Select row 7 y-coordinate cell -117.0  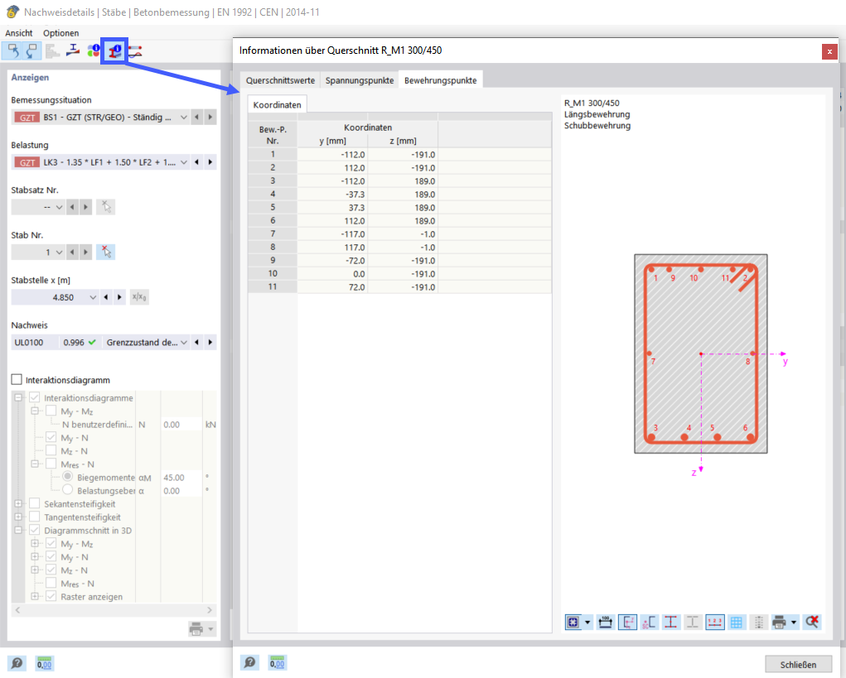tap(332, 234)
